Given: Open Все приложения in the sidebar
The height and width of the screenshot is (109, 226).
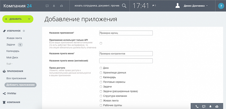Looking at the screenshot, I should (16, 78).
